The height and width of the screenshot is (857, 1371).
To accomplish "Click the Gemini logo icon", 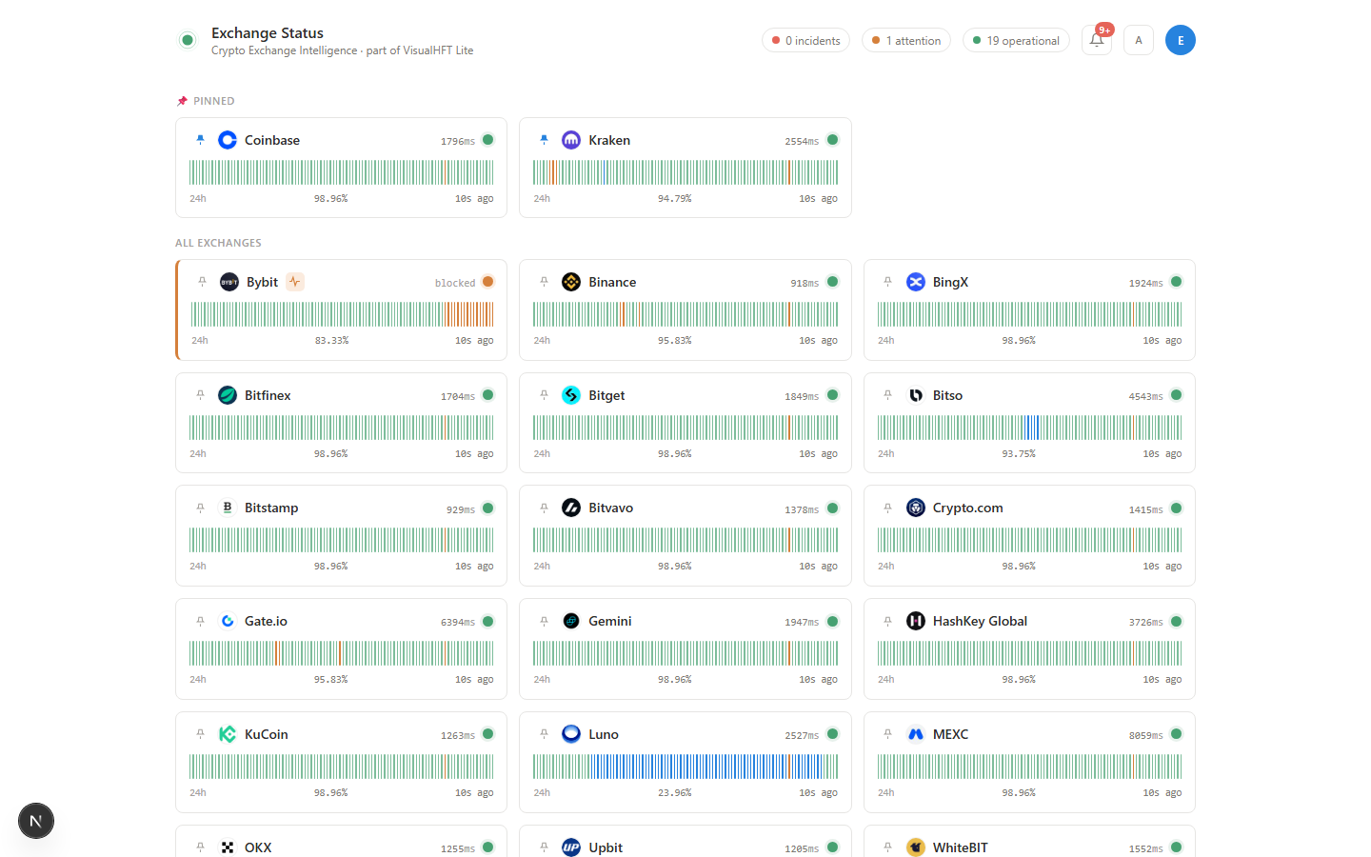I will click(571, 621).
